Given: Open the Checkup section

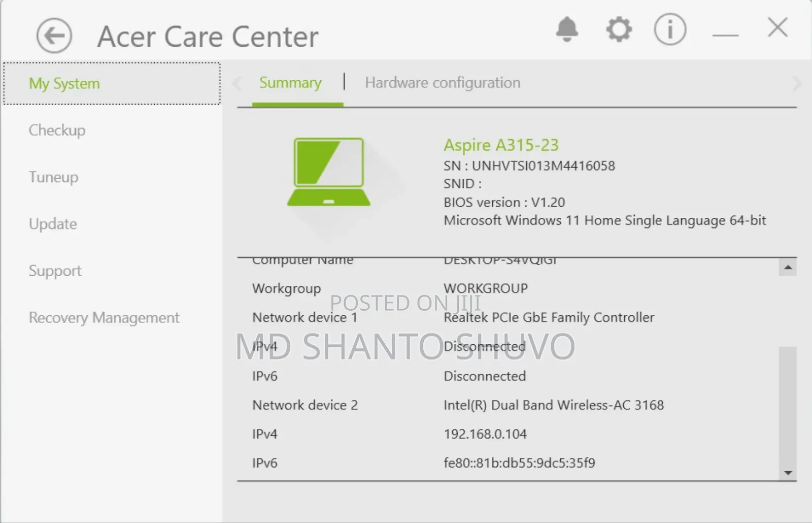Looking at the screenshot, I should point(57,130).
